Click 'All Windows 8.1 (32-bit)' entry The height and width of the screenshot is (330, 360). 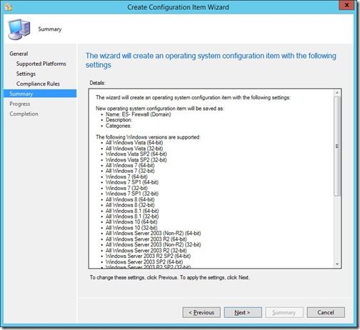coord(132,216)
